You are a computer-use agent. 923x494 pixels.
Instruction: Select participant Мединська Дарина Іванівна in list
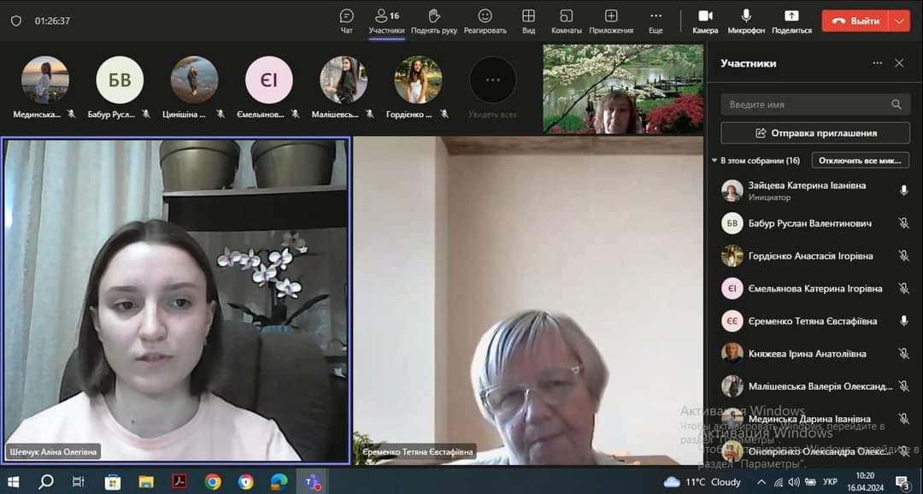pyautogui.click(x=815, y=419)
